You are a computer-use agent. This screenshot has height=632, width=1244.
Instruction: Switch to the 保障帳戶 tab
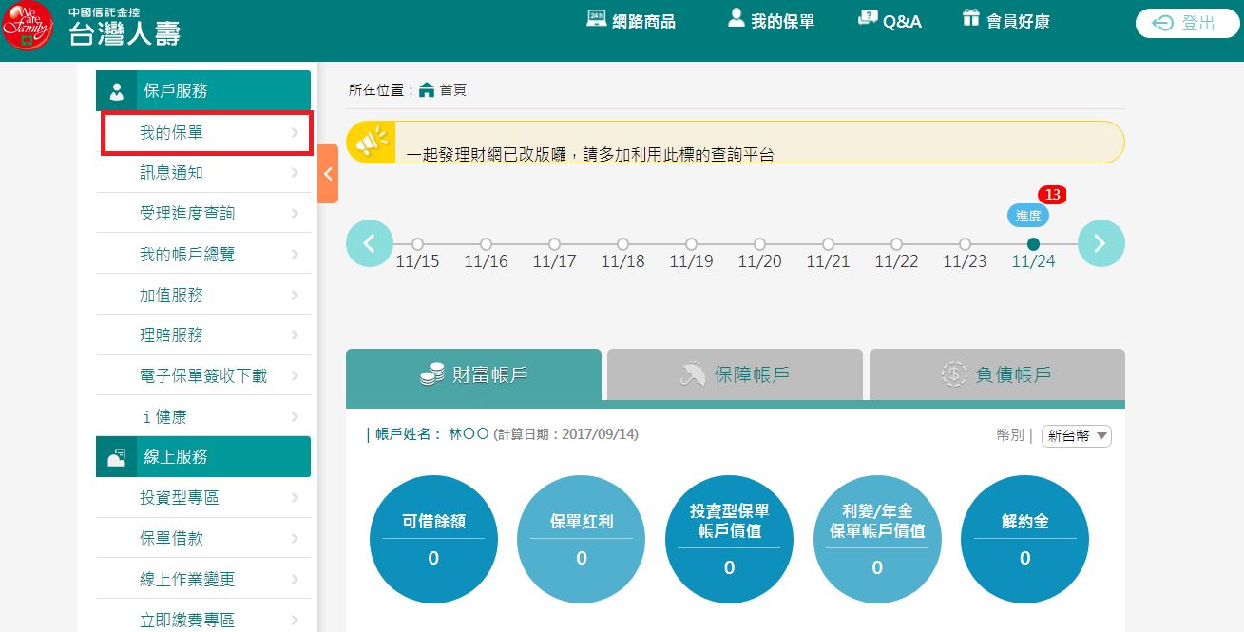click(735, 374)
